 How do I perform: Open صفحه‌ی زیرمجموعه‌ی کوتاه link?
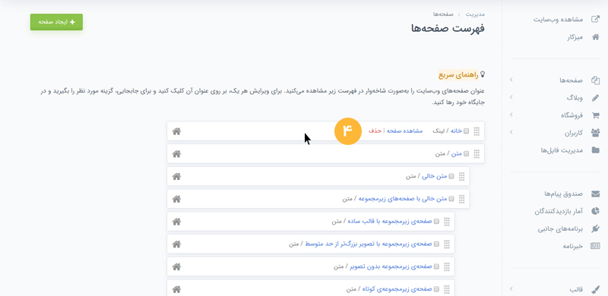pyautogui.click(x=397, y=289)
